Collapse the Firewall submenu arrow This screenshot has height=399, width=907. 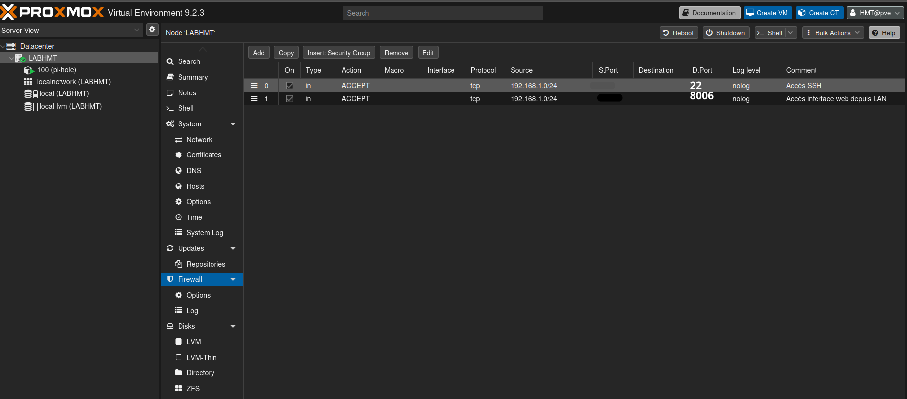[x=233, y=279]
